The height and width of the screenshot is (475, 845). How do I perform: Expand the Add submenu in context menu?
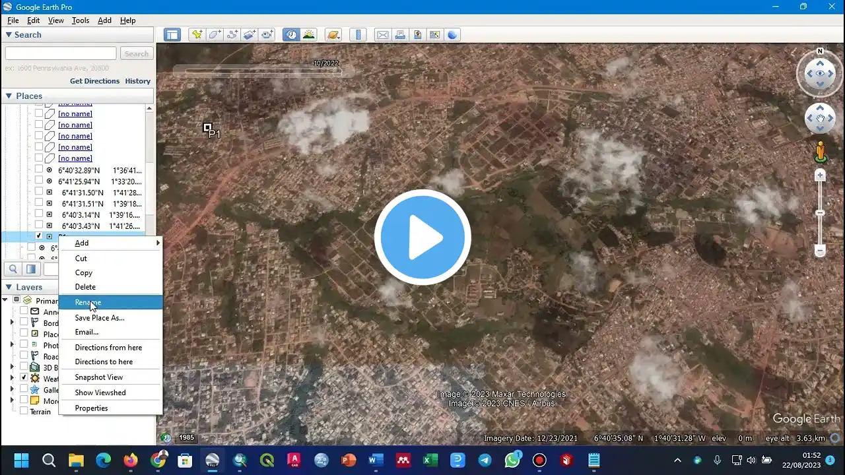(x=110, y=243)
